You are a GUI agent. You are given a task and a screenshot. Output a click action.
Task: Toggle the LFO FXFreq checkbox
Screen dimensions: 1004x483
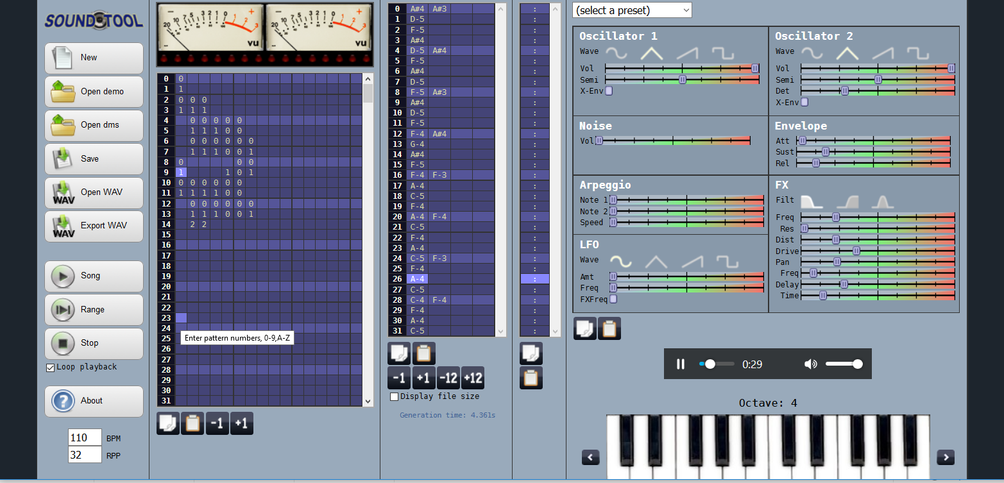[613, 299]
